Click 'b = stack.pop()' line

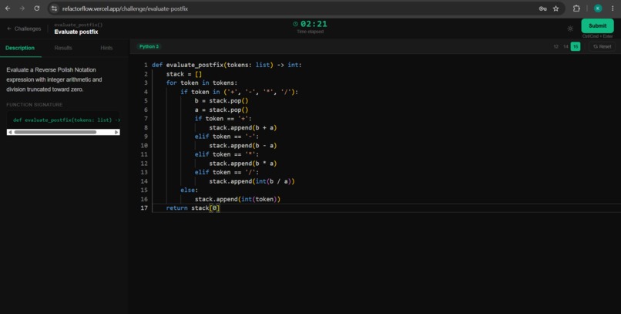click(221, 101)
